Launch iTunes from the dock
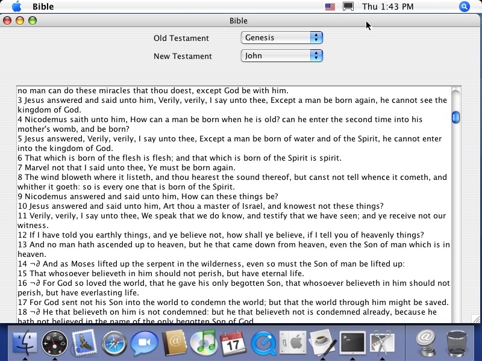Image resolution: width=482 pixels, height=361 pixels. coord(204,342)
